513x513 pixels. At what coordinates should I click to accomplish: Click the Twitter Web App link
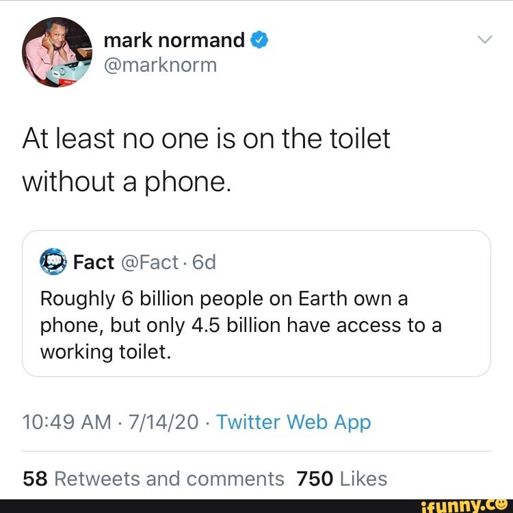pyautogui.click(x=293, y=421)
